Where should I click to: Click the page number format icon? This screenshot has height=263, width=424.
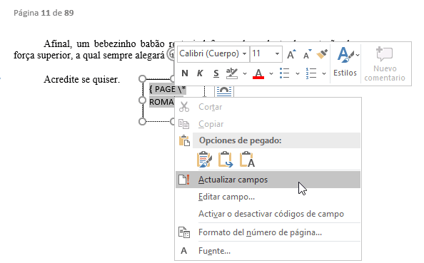coord(184,232)
